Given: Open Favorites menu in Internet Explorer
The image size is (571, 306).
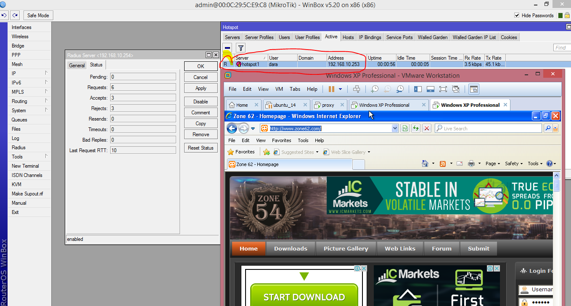Looking at the screenshot, I should [x=281, y=140].
